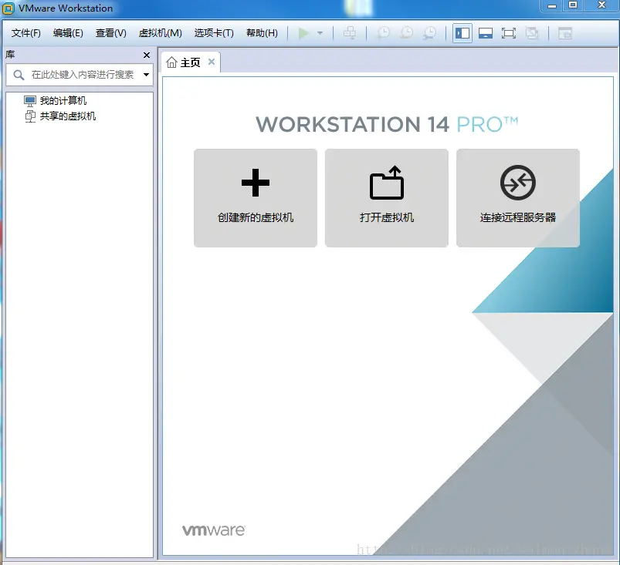Select 我的计算机 in the library tree
Screen dimensions: 620x565
point(55,101)
